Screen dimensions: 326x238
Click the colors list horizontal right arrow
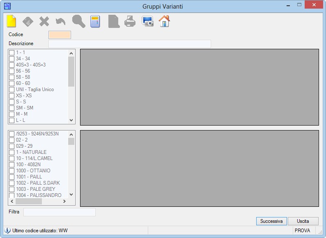64,201
